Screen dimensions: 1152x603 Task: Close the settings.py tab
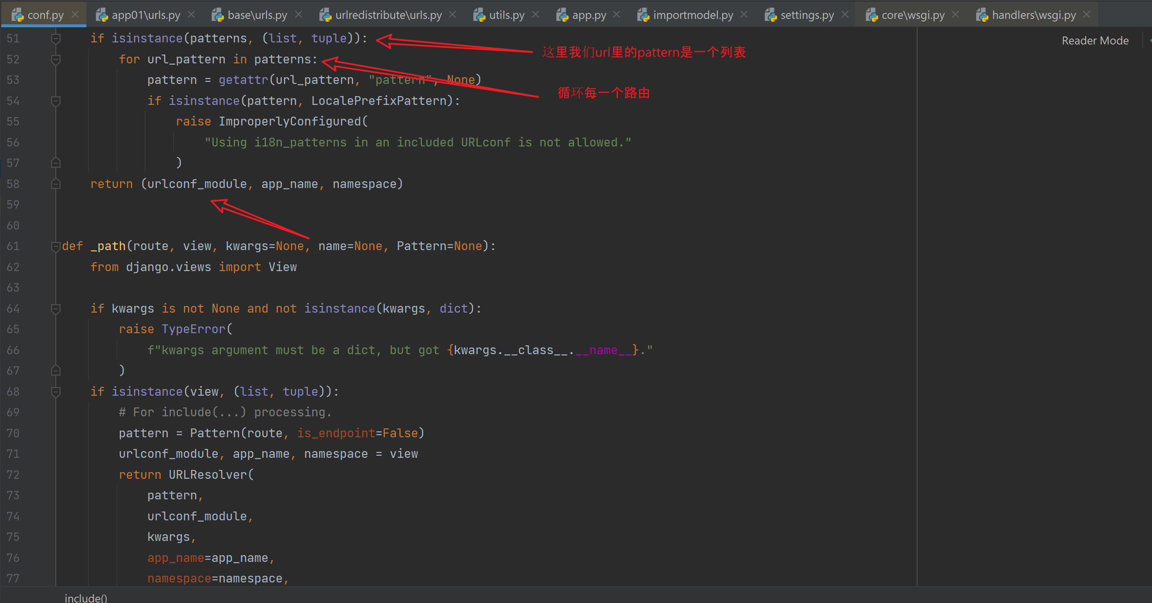point(845,15)
